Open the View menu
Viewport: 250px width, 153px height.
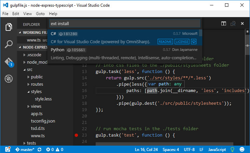click(27, 14)
